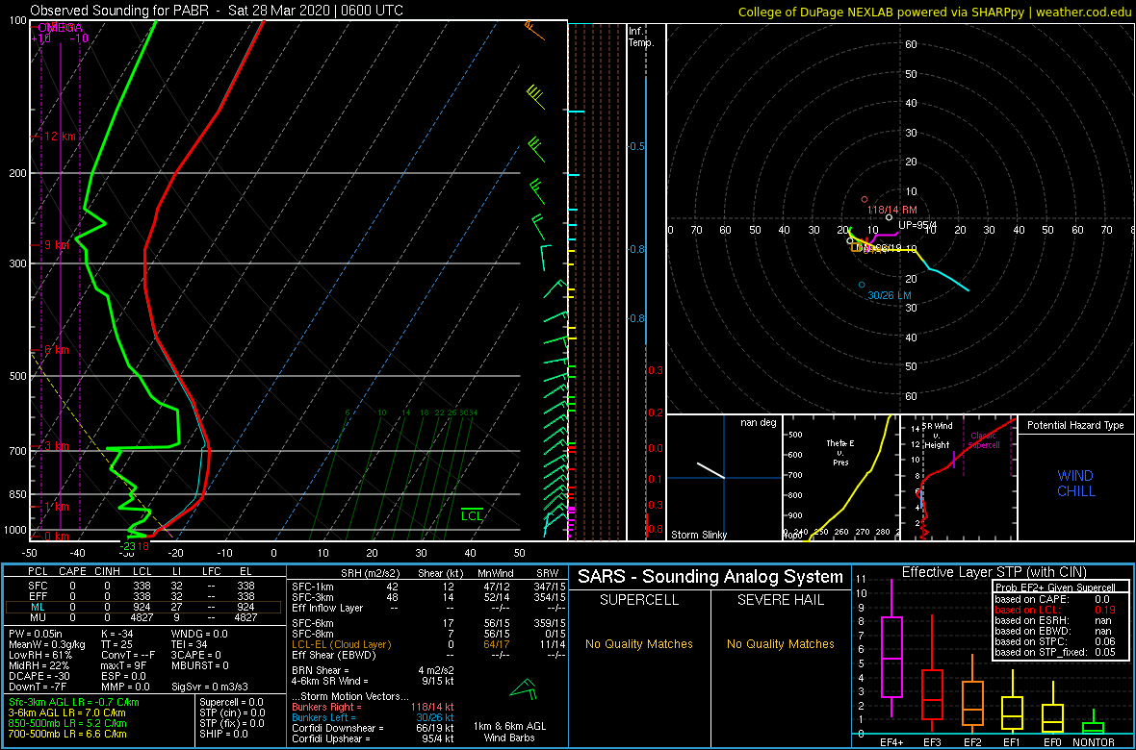Click the EF3 axis label
Screen dimensions: 1136x750
coord(933,742)
